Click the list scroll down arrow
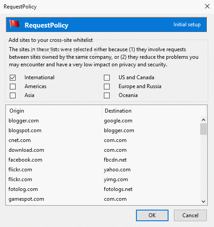The image size is (214, 227). click(x=203, y=202)
